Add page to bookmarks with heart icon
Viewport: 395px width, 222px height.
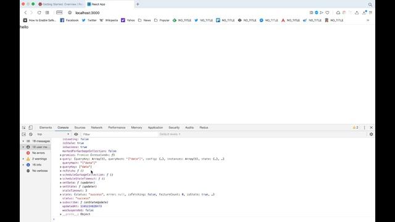point(327,12)
